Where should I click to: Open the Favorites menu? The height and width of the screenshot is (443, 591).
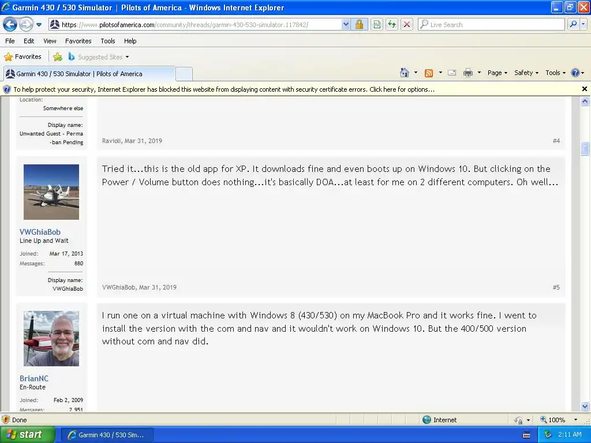pyautogui.click(x=78, y=41)
